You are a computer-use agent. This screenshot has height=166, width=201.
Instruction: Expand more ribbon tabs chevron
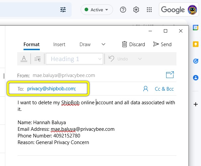point(103,44)
